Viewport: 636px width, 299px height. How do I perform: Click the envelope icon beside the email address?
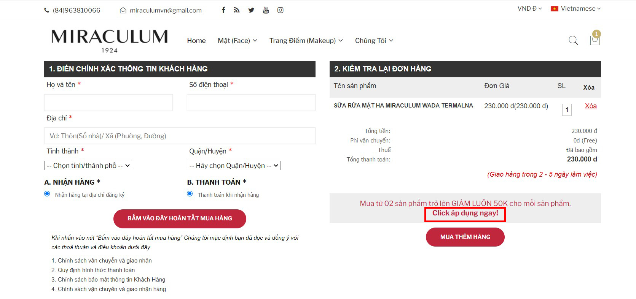[x=123, y=11]
